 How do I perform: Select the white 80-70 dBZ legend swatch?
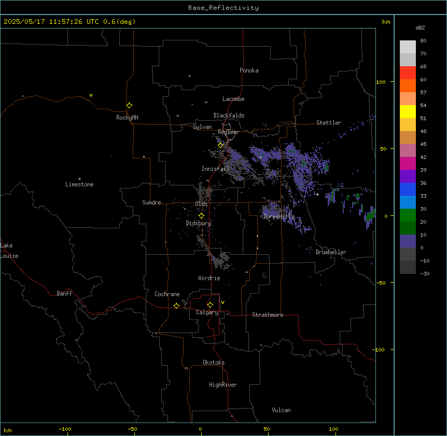click(x=408, y=47)
